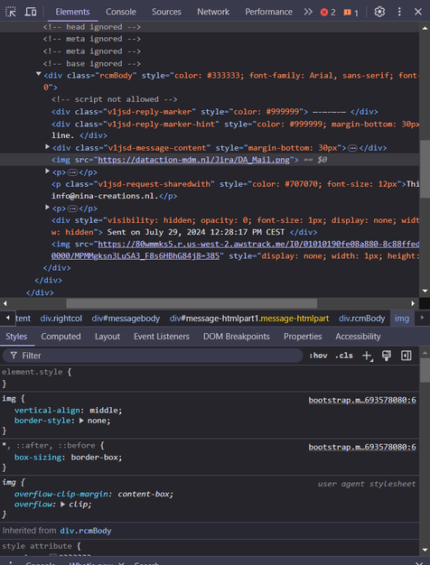Screen dimensions: 430x565
Task: Expand the overflow clip shorthand triangle
Action: tap(62, 505)
